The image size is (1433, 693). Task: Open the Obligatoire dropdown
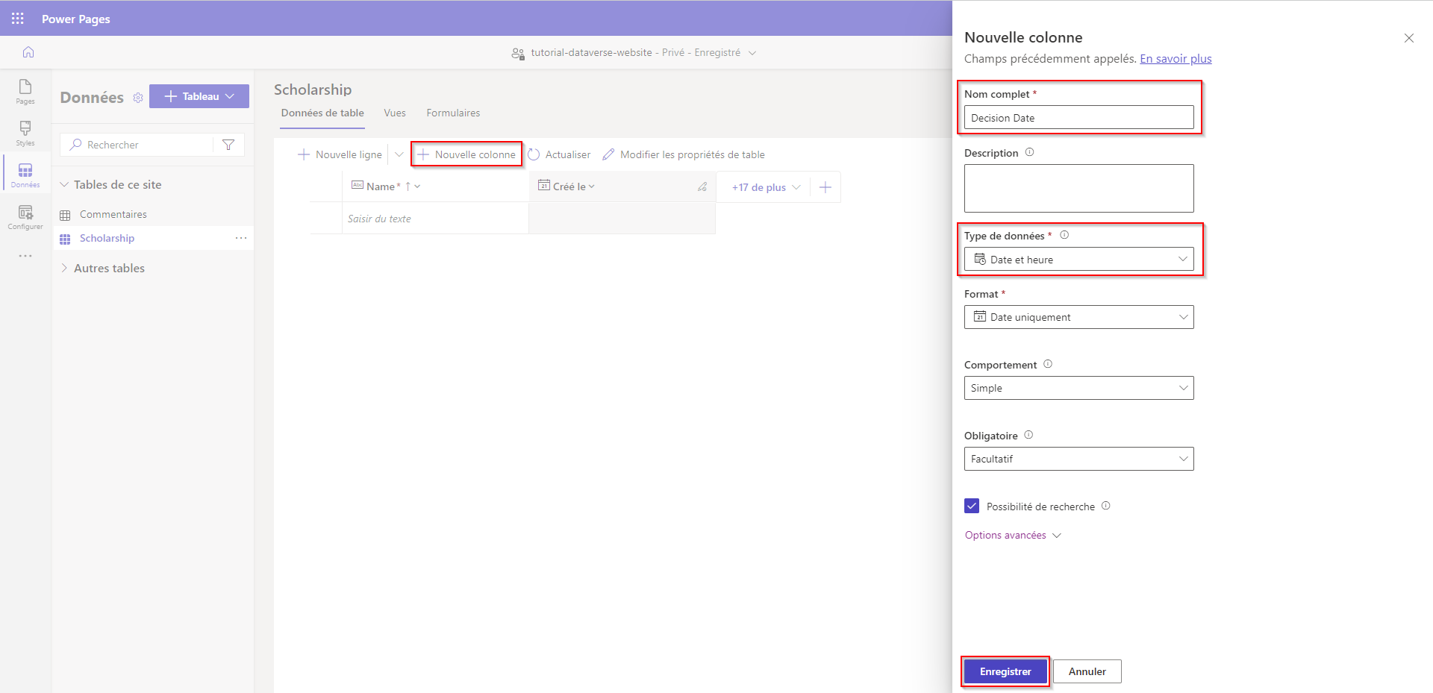click(x=1078, y=459)
